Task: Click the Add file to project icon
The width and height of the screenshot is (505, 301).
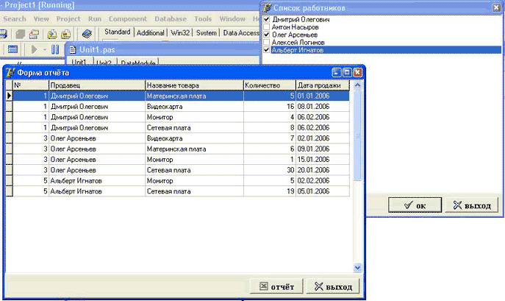Action: pyautogui.click(x=53, y=34)
